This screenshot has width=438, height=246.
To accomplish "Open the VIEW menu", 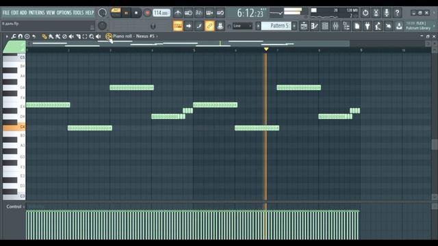I will coord(51,12).
